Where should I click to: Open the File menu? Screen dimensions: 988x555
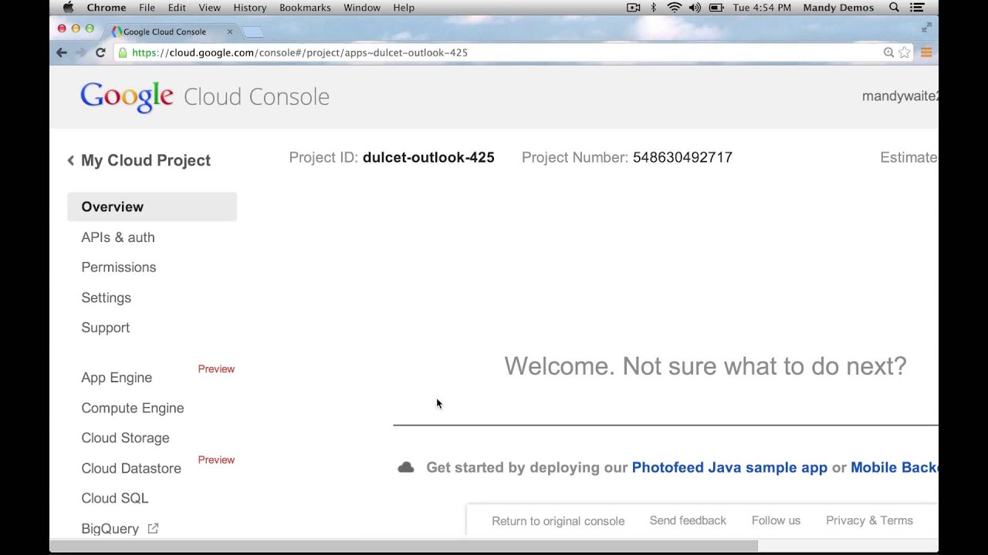click(147, 8)
